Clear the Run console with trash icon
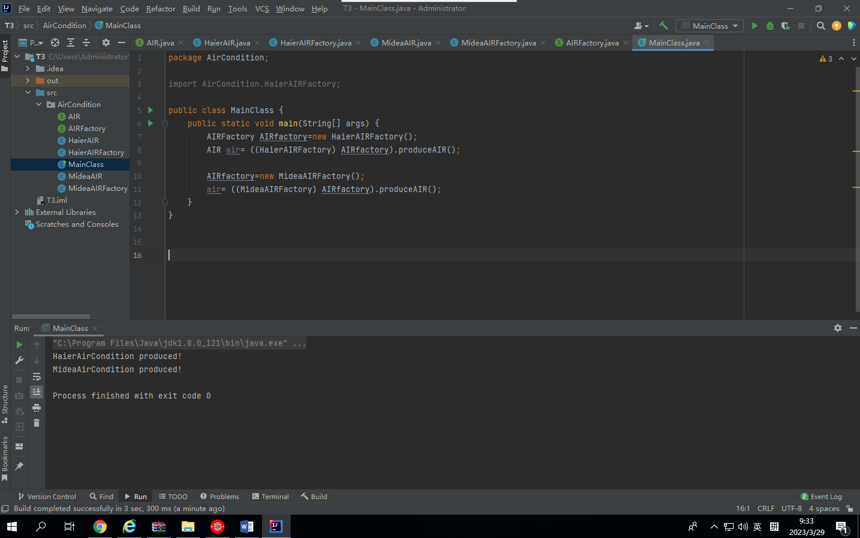 click(x=37, y=423)
